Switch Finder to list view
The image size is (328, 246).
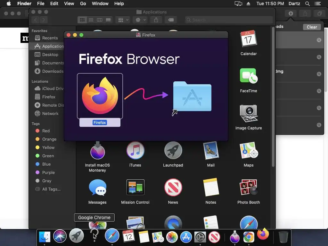point(91,20)
